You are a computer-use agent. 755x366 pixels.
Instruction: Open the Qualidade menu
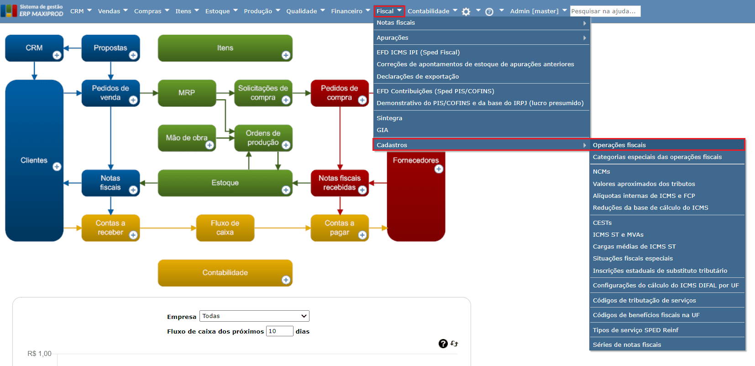point(305,11)
